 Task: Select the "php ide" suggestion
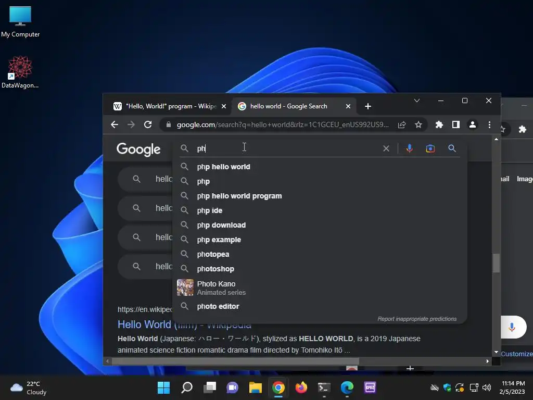point(320,210)
